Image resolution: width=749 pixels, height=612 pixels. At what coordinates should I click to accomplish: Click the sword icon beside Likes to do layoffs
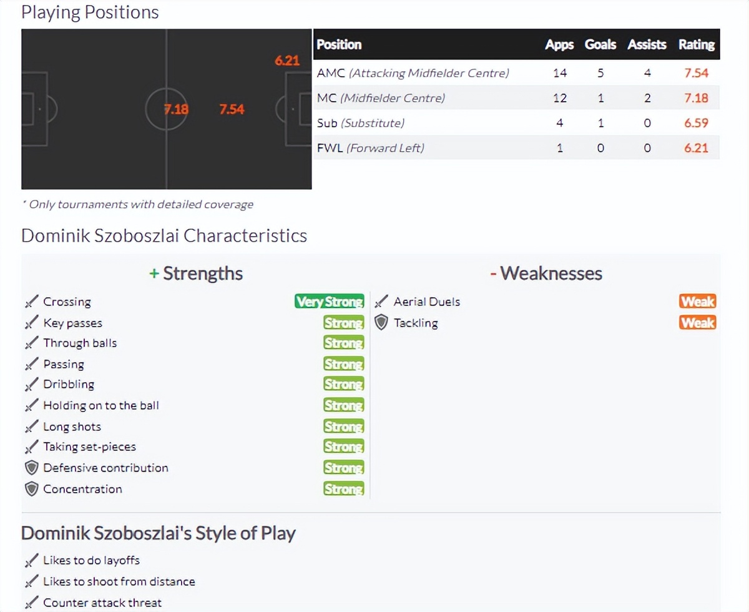point(31,561)
